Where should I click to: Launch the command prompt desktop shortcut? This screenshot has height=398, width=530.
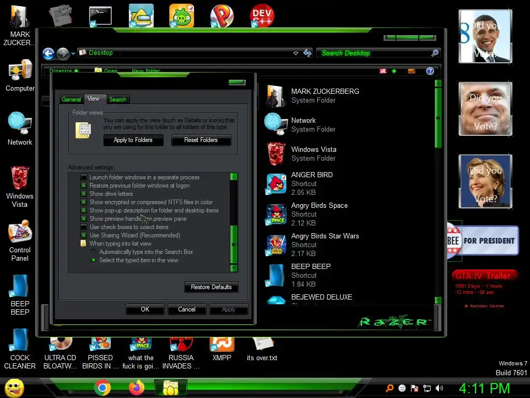(100, 16)
